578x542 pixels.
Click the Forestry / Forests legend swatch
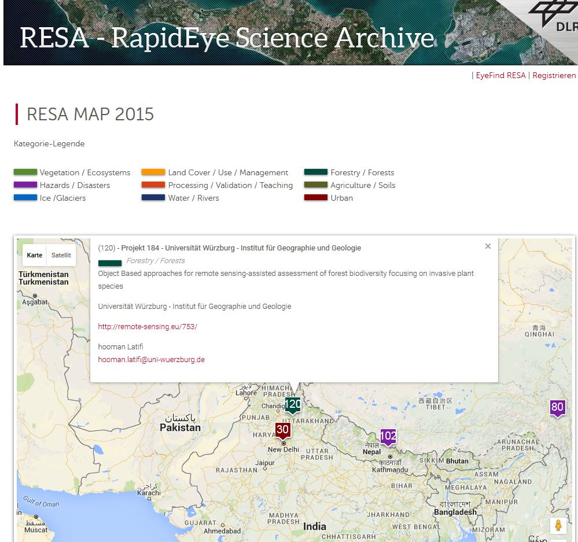click(316, 172)
